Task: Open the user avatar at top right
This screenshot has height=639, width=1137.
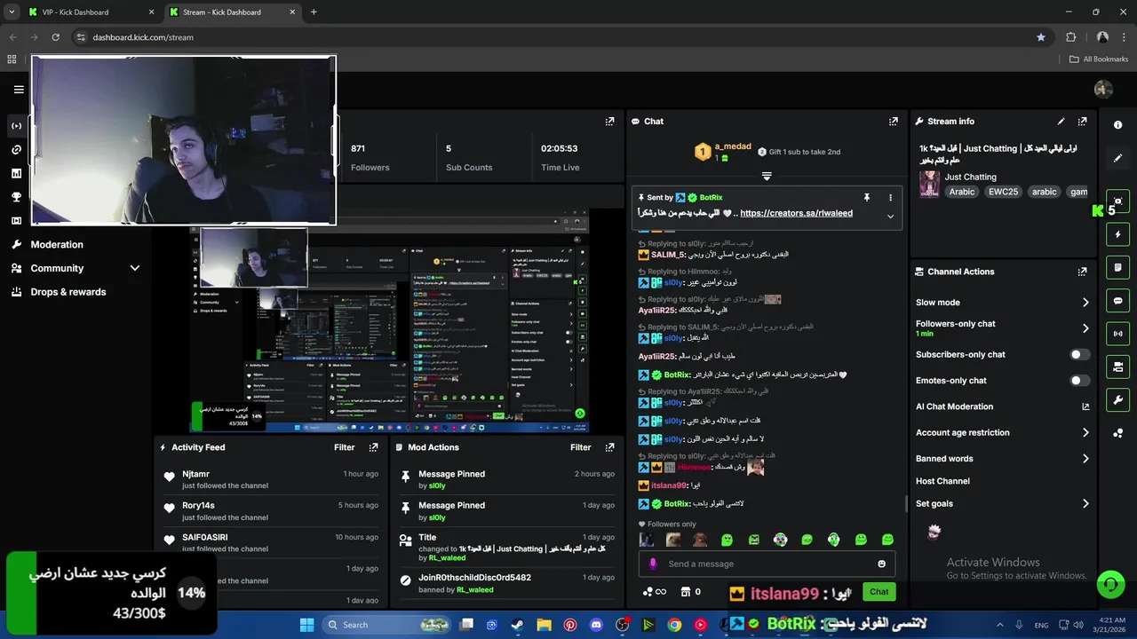Action: [x=1103, y=89]
